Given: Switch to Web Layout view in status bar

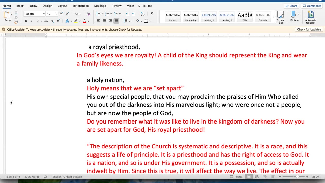Looking at the screenshot, I should pos(257,177).
